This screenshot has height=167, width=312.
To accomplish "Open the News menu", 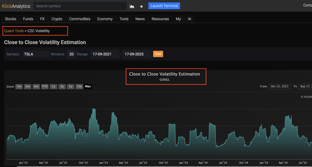I will click(x=140, y=19).
